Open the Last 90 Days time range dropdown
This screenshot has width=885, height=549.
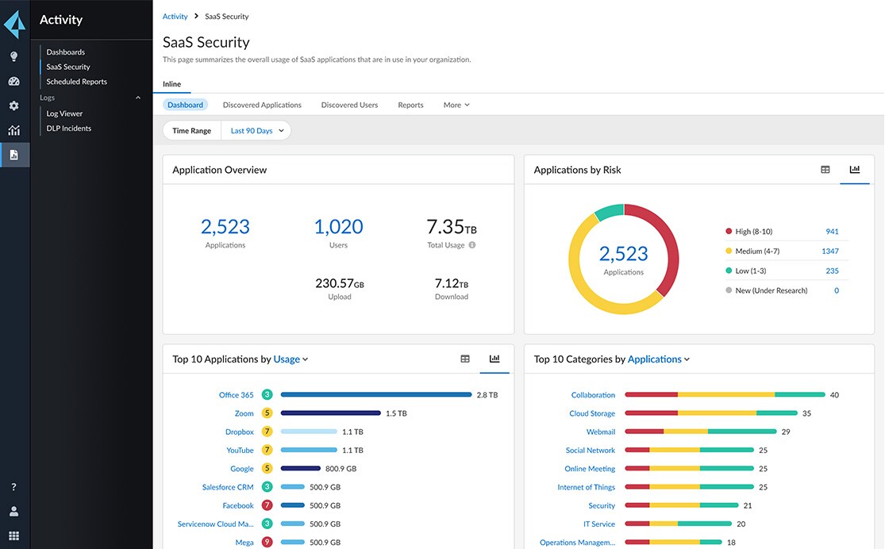tap(256, 130)
